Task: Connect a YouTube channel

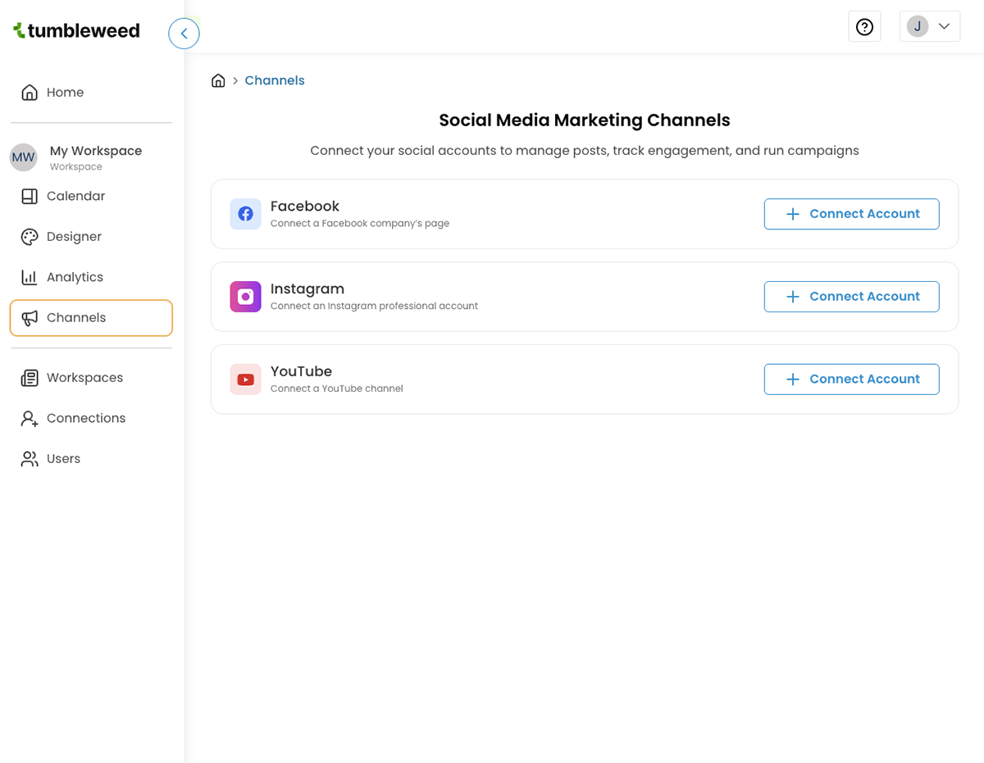Action: [x=851, y=379]
